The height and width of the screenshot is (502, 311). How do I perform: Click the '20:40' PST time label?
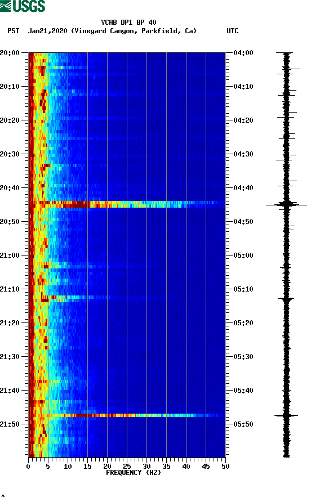pyautogui.click(x=10, y=188)
